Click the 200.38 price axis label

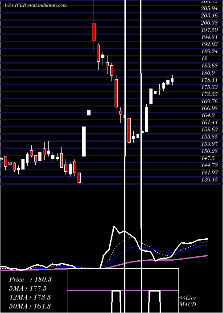click(x=209, y=23)
